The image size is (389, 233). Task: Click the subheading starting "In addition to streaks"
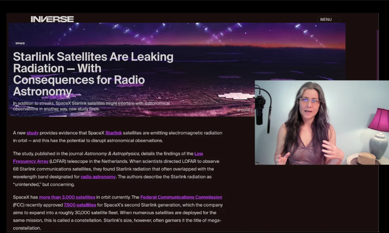[x=91, y=106]
